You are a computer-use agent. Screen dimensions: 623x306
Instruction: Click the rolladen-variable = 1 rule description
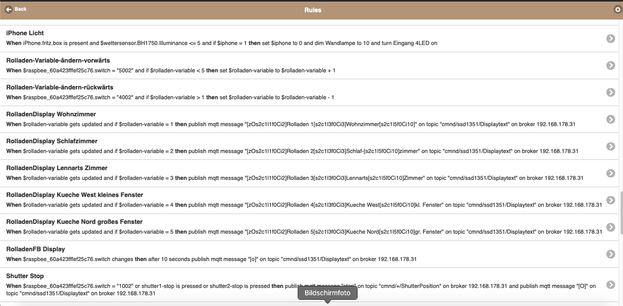click(290, 124)
